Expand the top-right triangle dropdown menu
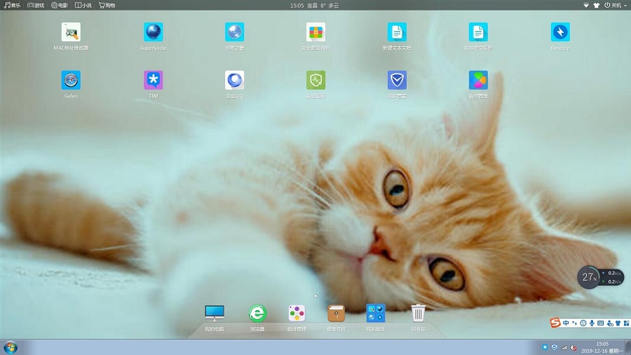The height and width of the screenshot is (355, 631). (x=586, y=5)
